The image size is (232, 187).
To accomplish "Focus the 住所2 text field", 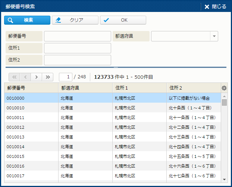I will point(78,60).
